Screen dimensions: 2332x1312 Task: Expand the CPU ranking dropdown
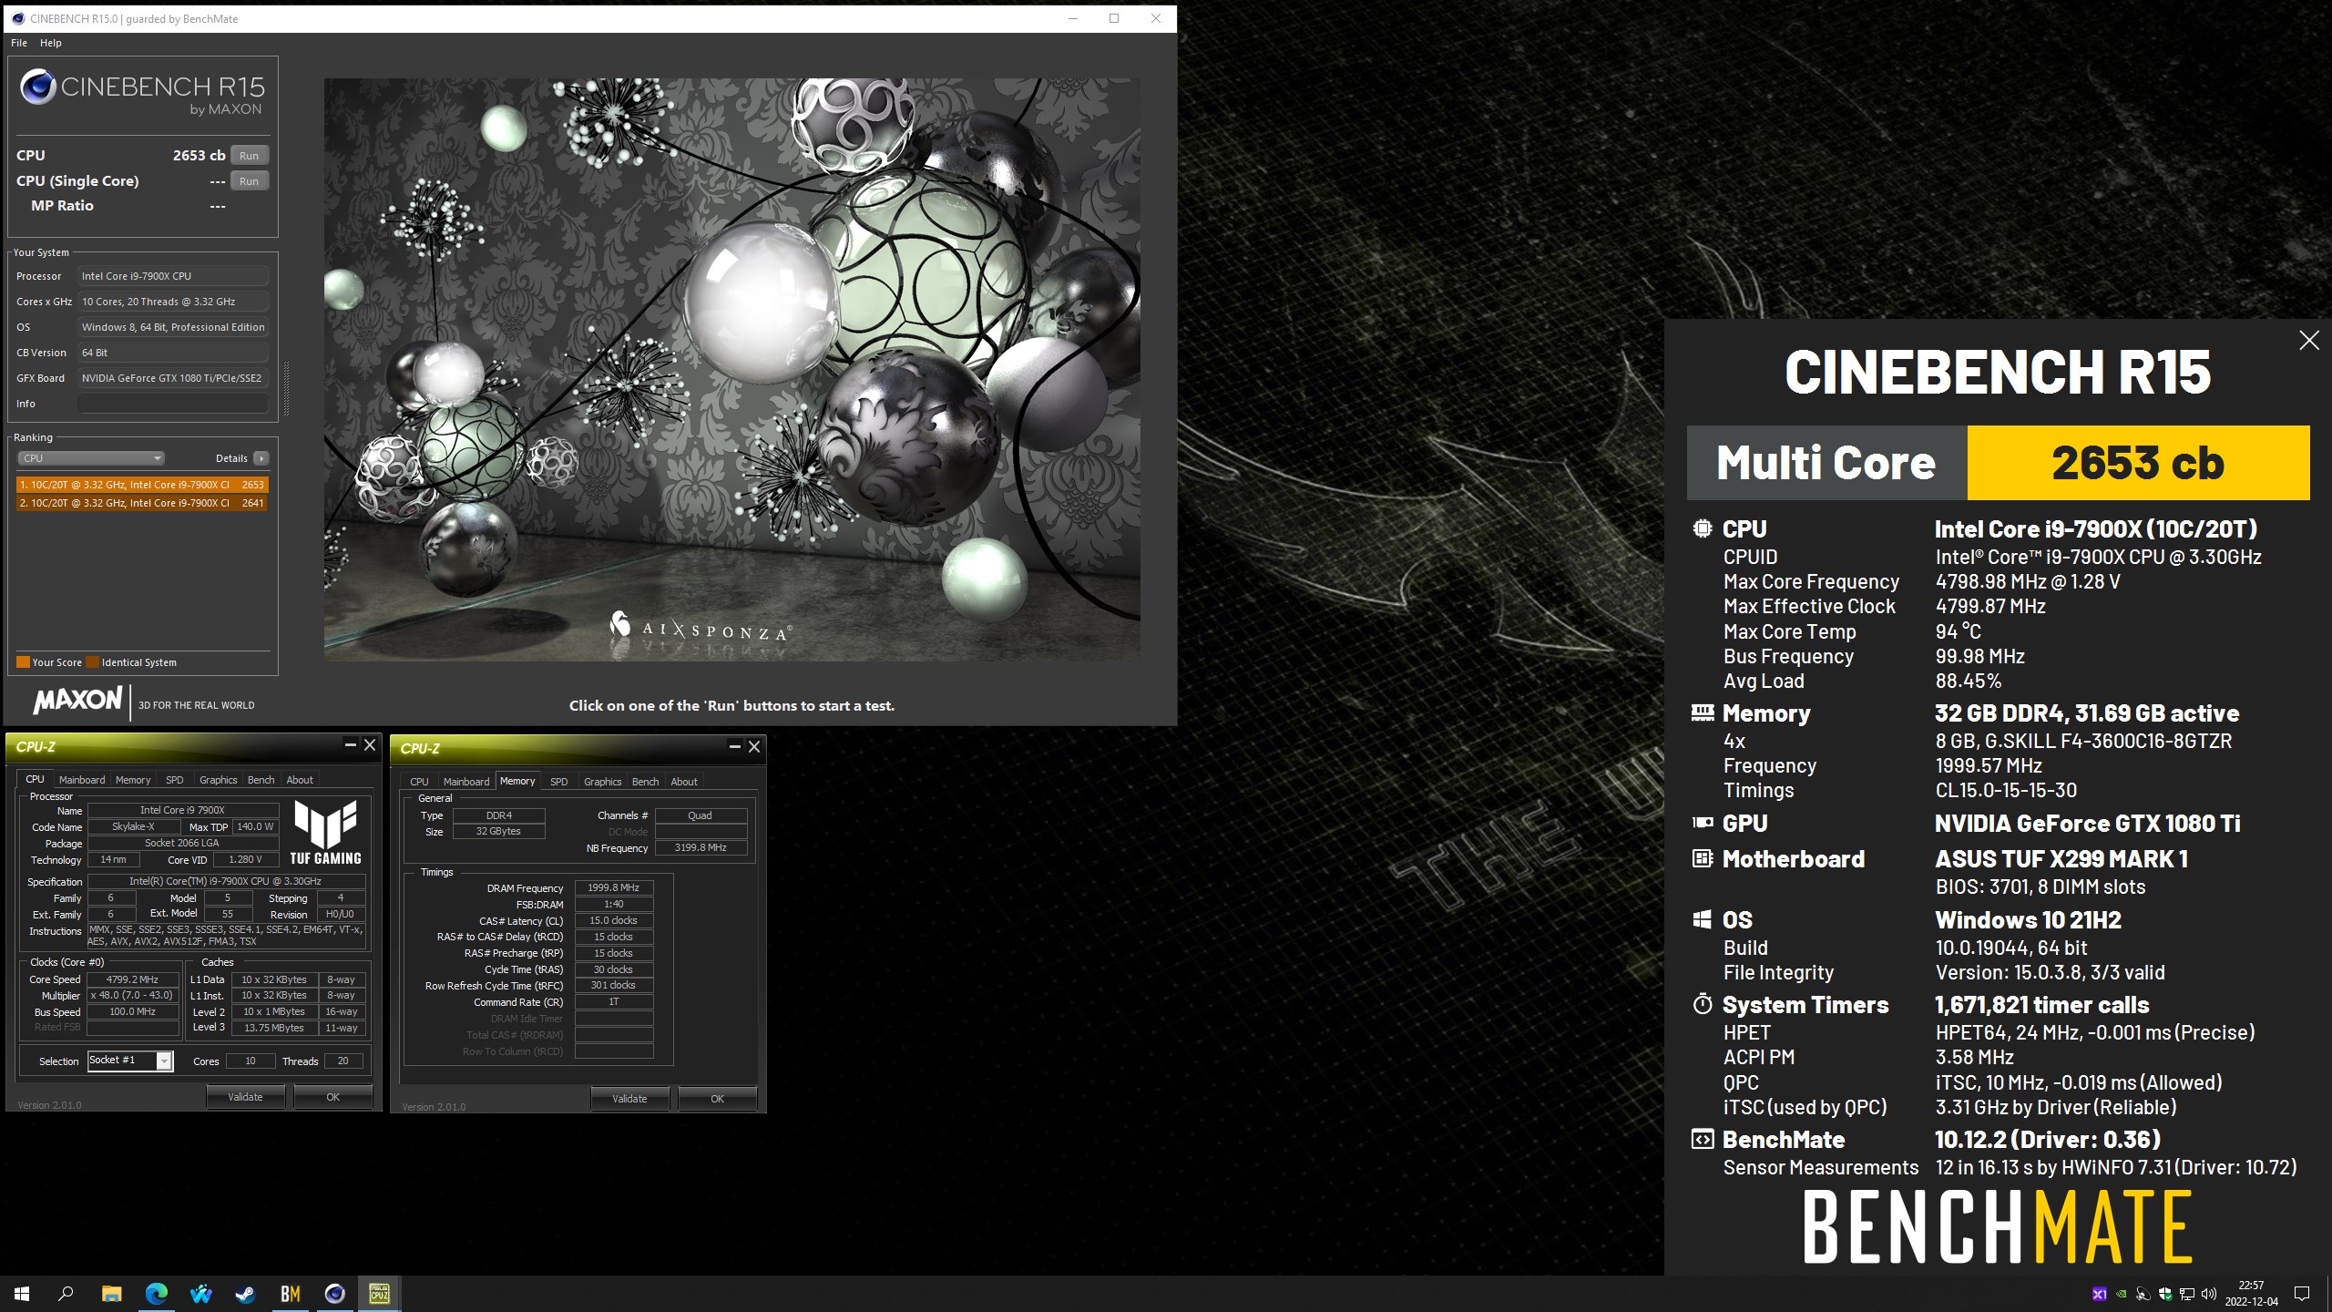(90, 458)
